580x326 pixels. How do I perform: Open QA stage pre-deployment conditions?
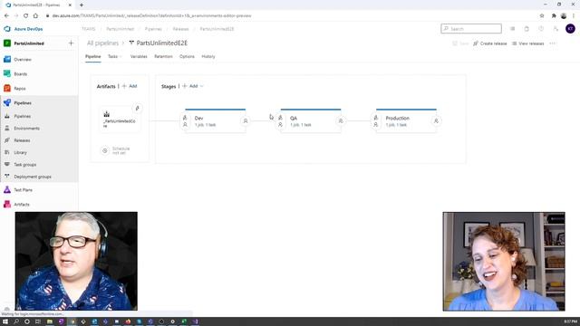(280, 120)
